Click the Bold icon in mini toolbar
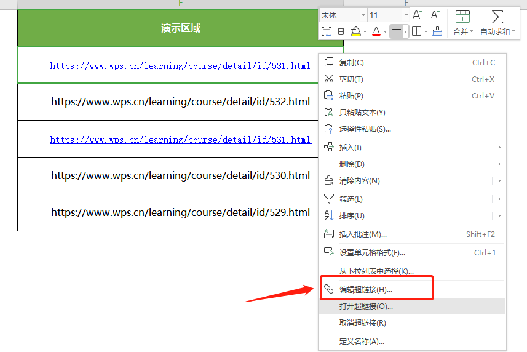The image size is (527, 352). 341,31
